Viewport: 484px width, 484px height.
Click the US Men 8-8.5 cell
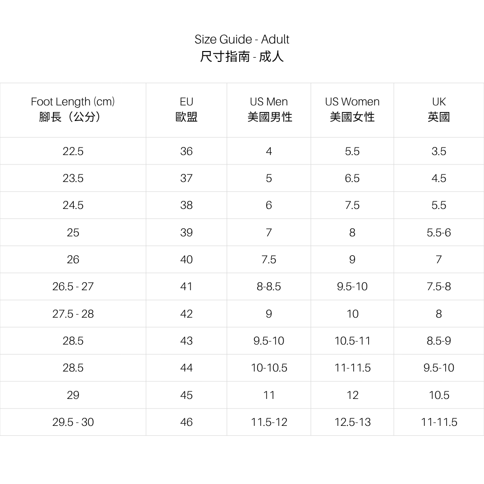[x=269, y=286]
